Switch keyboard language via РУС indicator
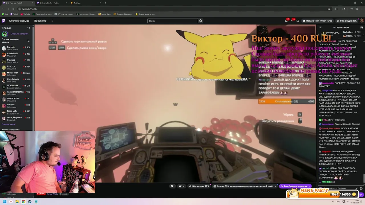The image size is (365, 205). click(338, 202)
